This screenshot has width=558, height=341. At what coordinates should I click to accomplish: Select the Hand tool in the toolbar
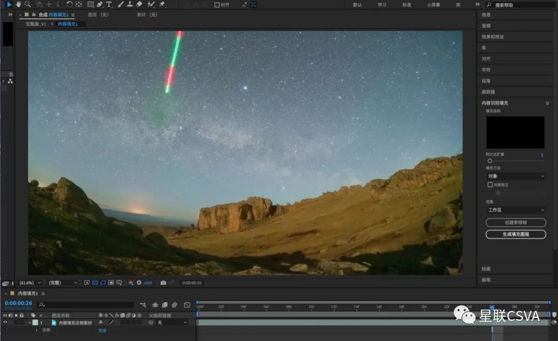point(19,5)
